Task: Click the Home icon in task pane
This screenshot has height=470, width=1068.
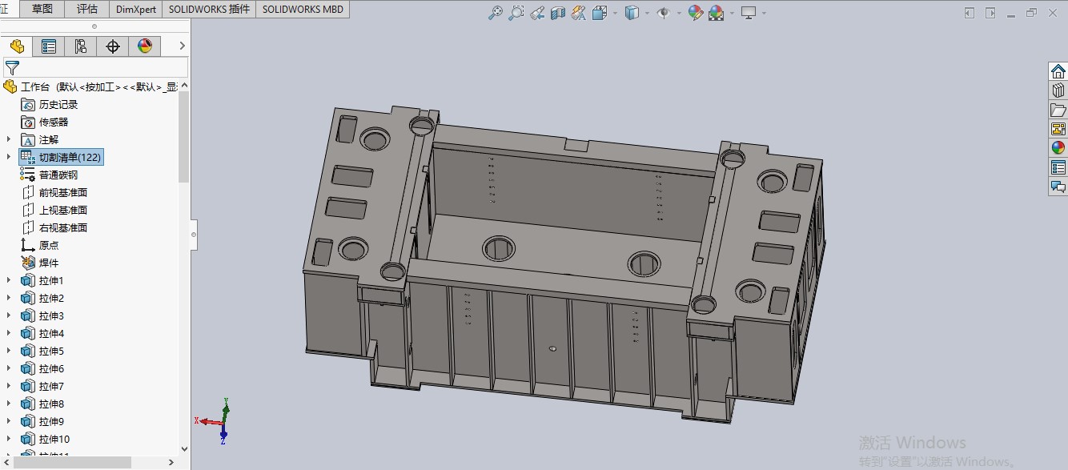Action: pyautogui.click(x=1058, y=70)
